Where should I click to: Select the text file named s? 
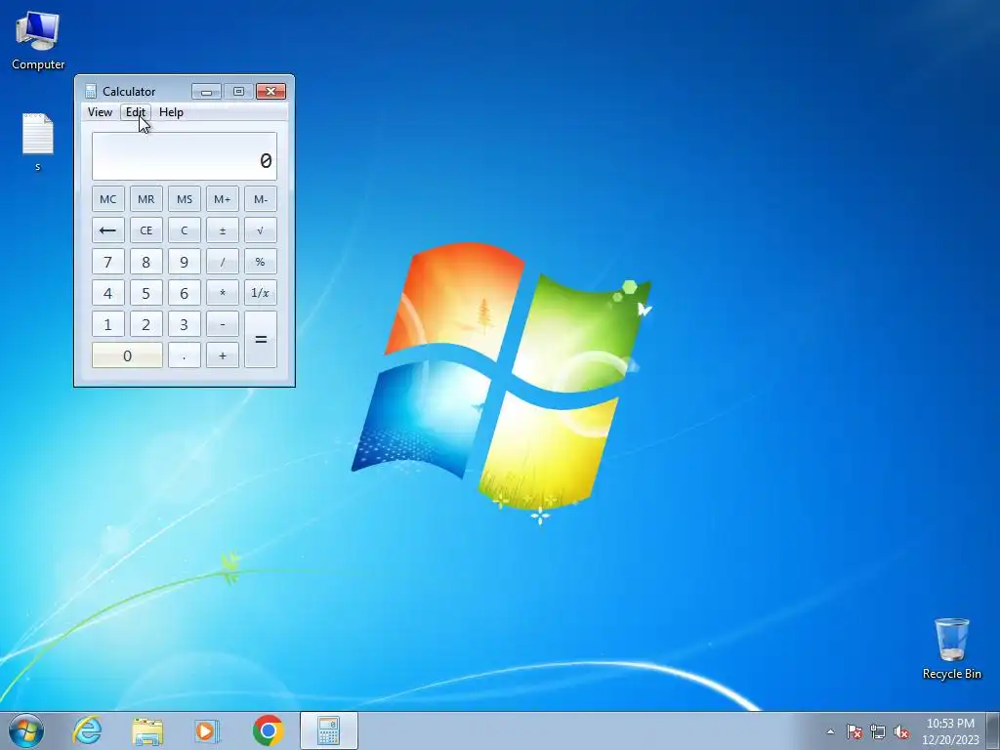tap(38, 142)
